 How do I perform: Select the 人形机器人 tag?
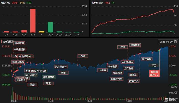pyautogui.click(x=127, y=62)
